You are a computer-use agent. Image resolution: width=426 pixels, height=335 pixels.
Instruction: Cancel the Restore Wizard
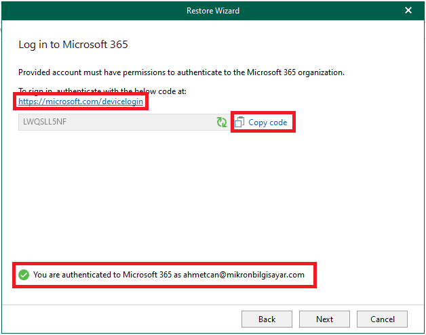pyautogui.click(x=382, y=319)
